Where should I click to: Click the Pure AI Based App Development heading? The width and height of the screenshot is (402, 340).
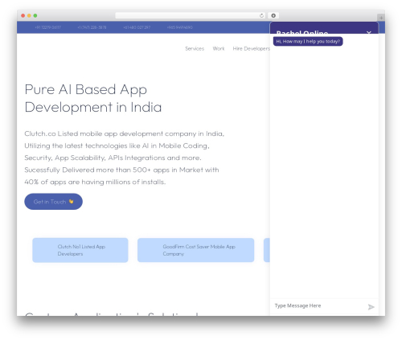click(x=93, y=98)
